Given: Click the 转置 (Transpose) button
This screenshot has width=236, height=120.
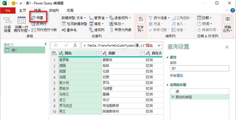Looking at the screenshot, I should (x=37, y=18).
